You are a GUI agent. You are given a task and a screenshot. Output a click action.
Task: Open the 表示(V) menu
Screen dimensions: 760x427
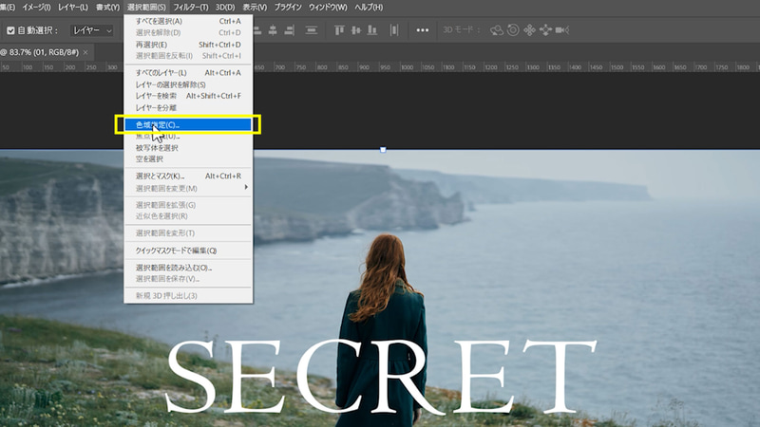[x=255, y=8]
